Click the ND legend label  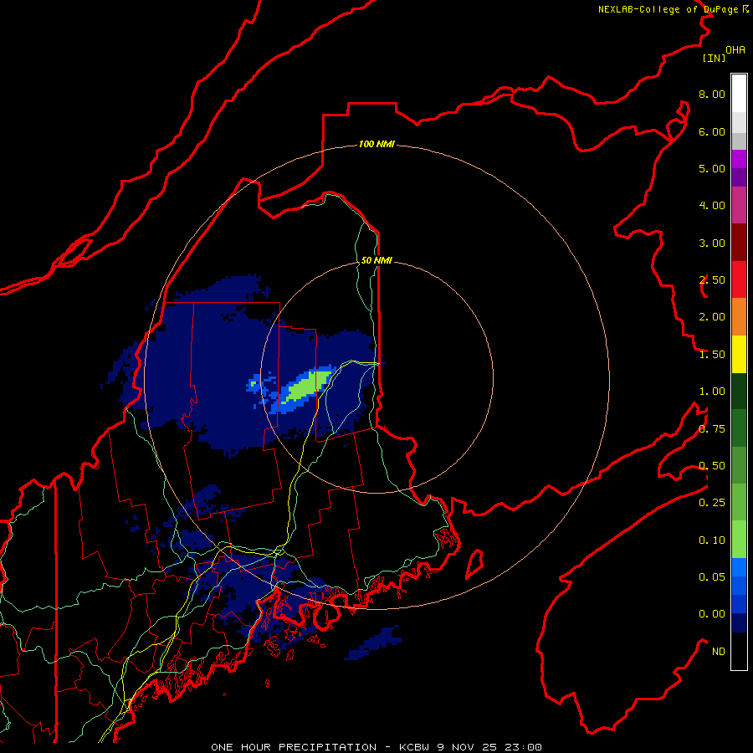click(x=719, y=652)
